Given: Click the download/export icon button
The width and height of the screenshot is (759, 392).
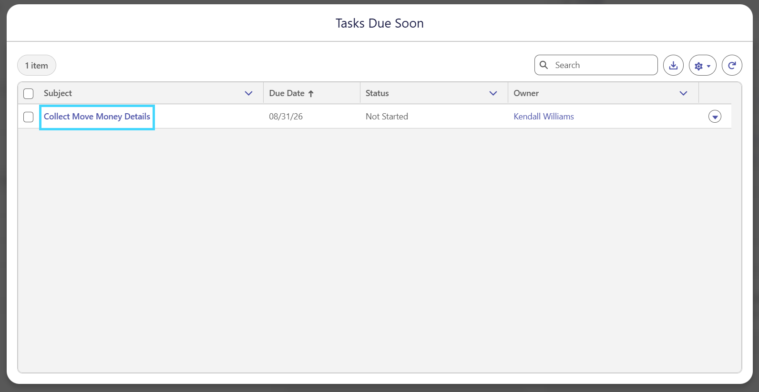Looking at the screenshot, I should [x=673, y=65].
